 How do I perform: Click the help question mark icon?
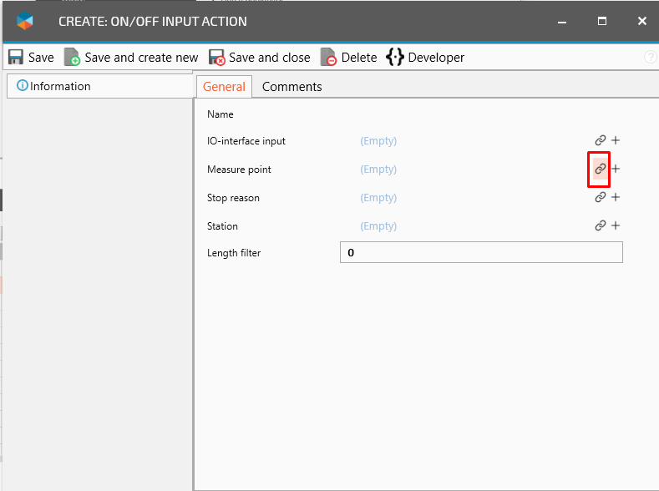[651, 58]
